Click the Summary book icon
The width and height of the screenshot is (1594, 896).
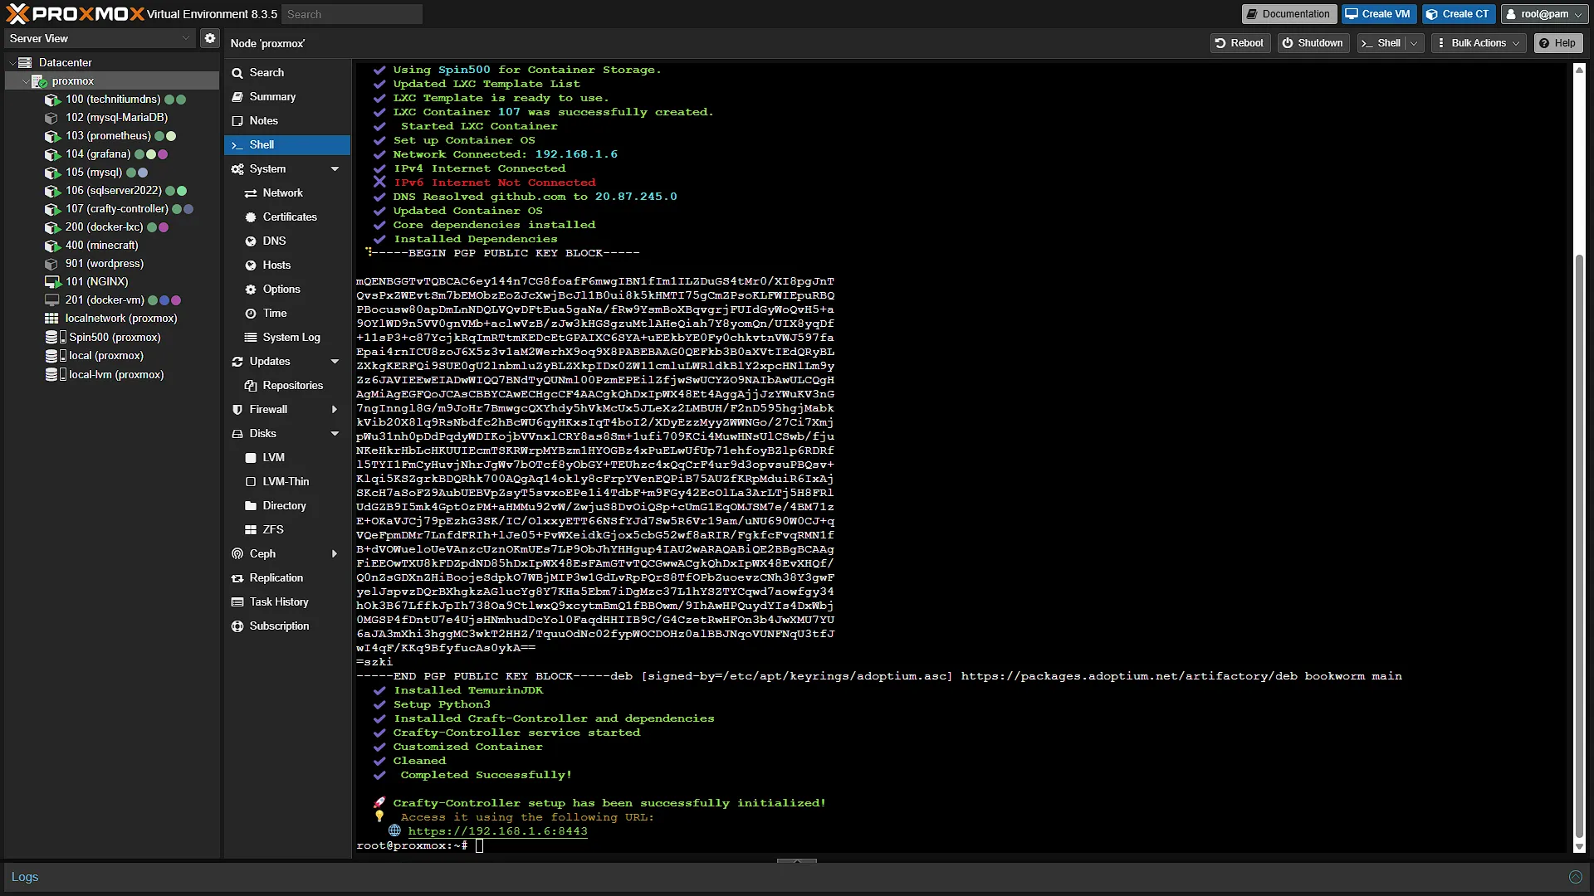point(237,97)
